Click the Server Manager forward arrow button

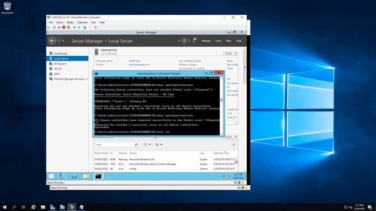tap(59, 40)
